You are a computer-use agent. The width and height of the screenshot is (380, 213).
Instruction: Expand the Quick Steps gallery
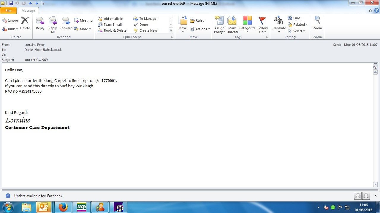(x=171, y=30)
